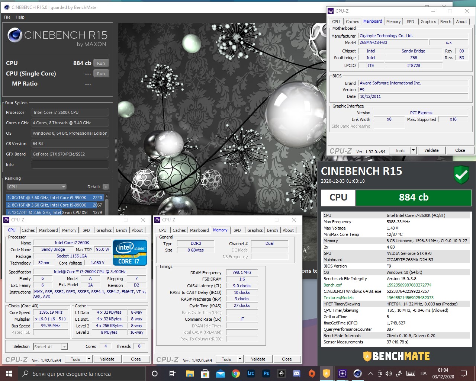Click Close button in Mainboard CPU-Z window

460,150
